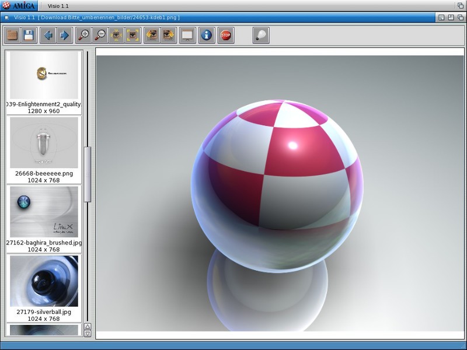Click the floppy disk save icon
The image size is (467, 350).
[x=28, y=36]
